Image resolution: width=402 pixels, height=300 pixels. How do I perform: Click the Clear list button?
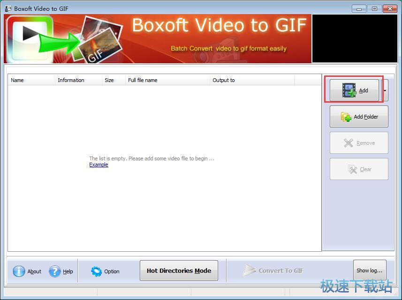pos(359,169)
